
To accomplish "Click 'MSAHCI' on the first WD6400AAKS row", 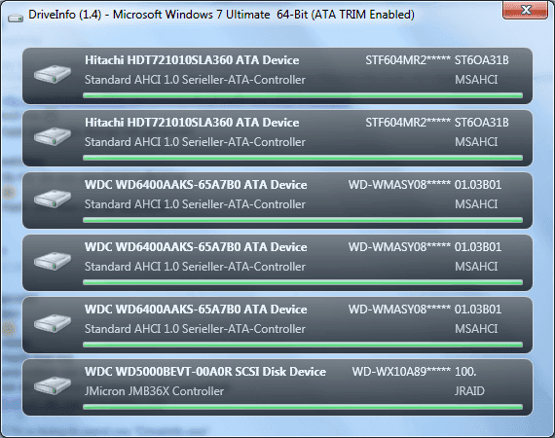I will coord(476,204).
